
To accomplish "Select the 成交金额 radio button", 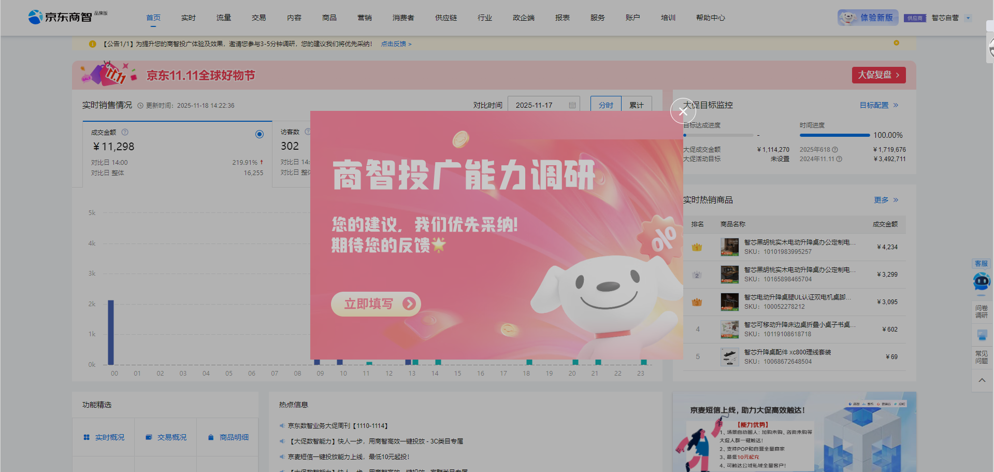I will 260,134.
